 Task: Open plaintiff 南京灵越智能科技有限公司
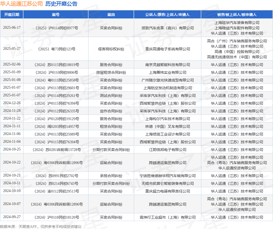167,65
